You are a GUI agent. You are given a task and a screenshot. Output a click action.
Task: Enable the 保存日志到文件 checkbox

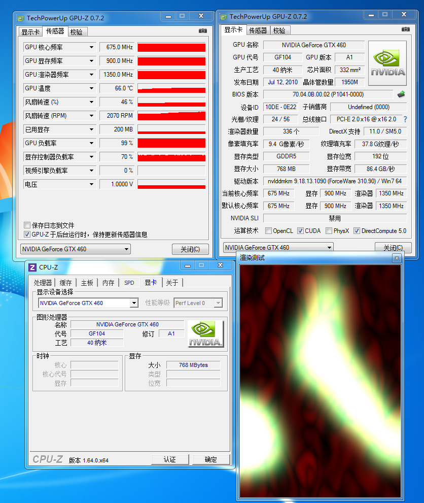coord(27,225)
